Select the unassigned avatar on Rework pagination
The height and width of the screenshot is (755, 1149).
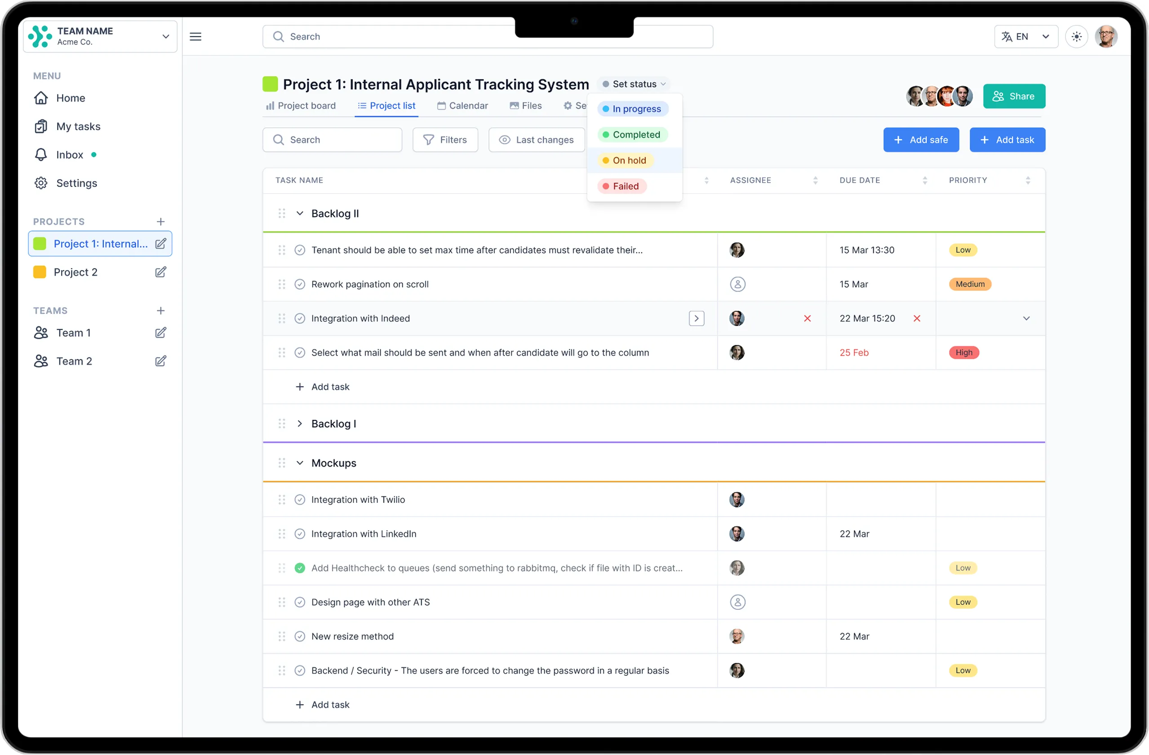738,285
